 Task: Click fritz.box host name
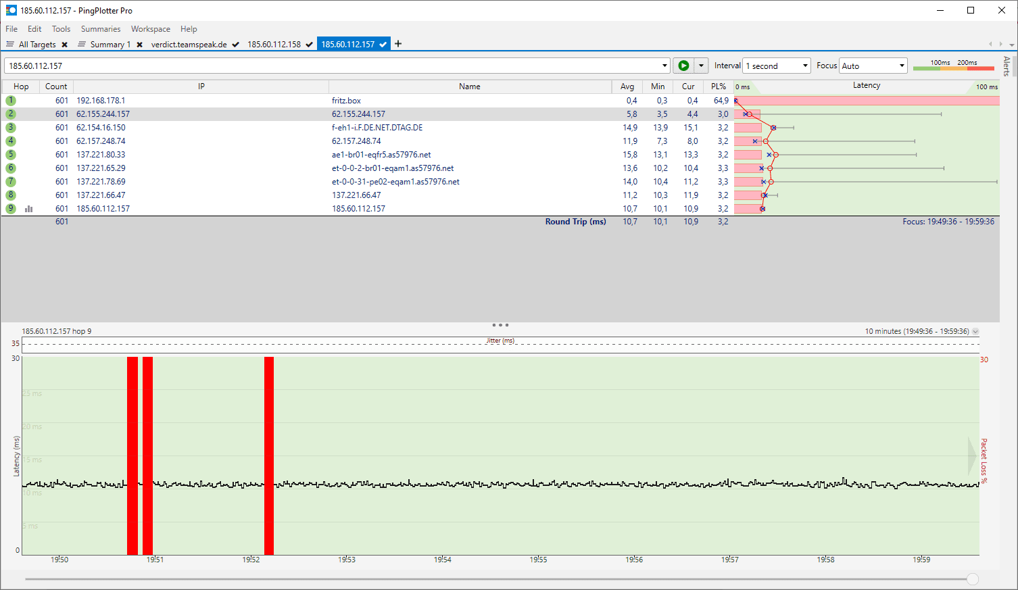[x=346, y=101]
